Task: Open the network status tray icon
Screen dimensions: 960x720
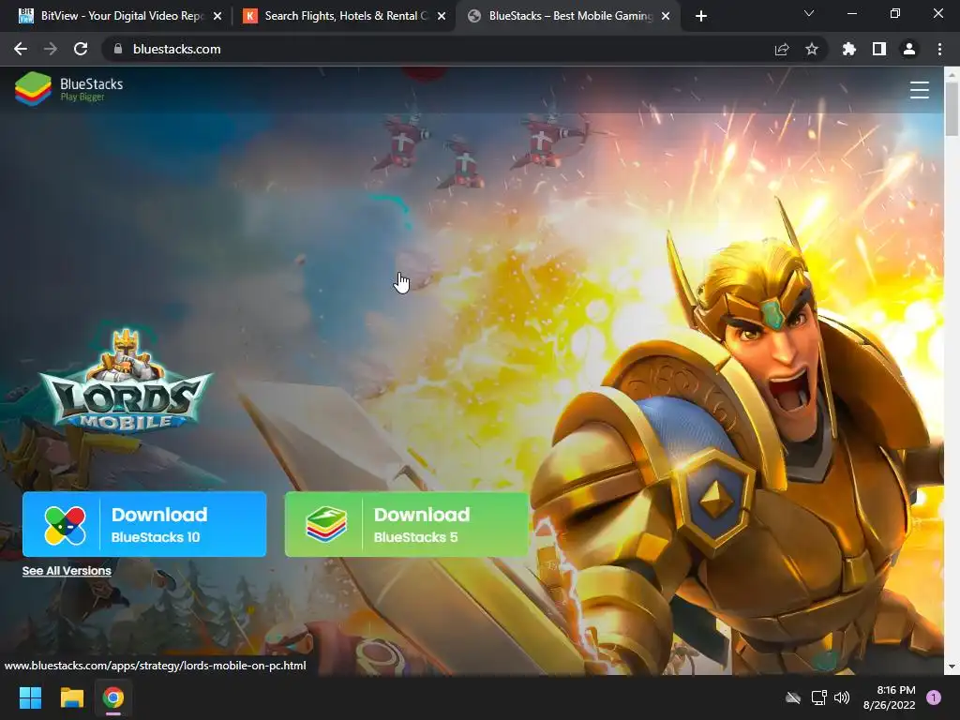Action: (x=818, y=697)
